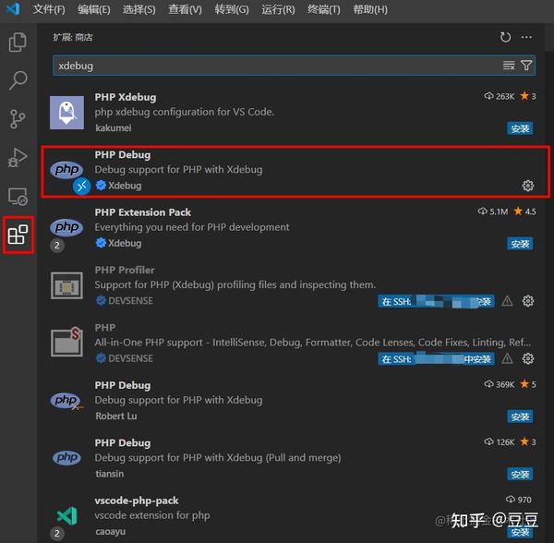Click publisher name Robert Lu

point(116,416)
